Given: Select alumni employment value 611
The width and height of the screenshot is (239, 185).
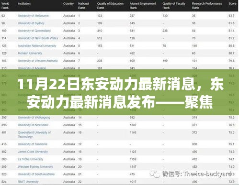Looking at the screenshot, I should 132,46.
